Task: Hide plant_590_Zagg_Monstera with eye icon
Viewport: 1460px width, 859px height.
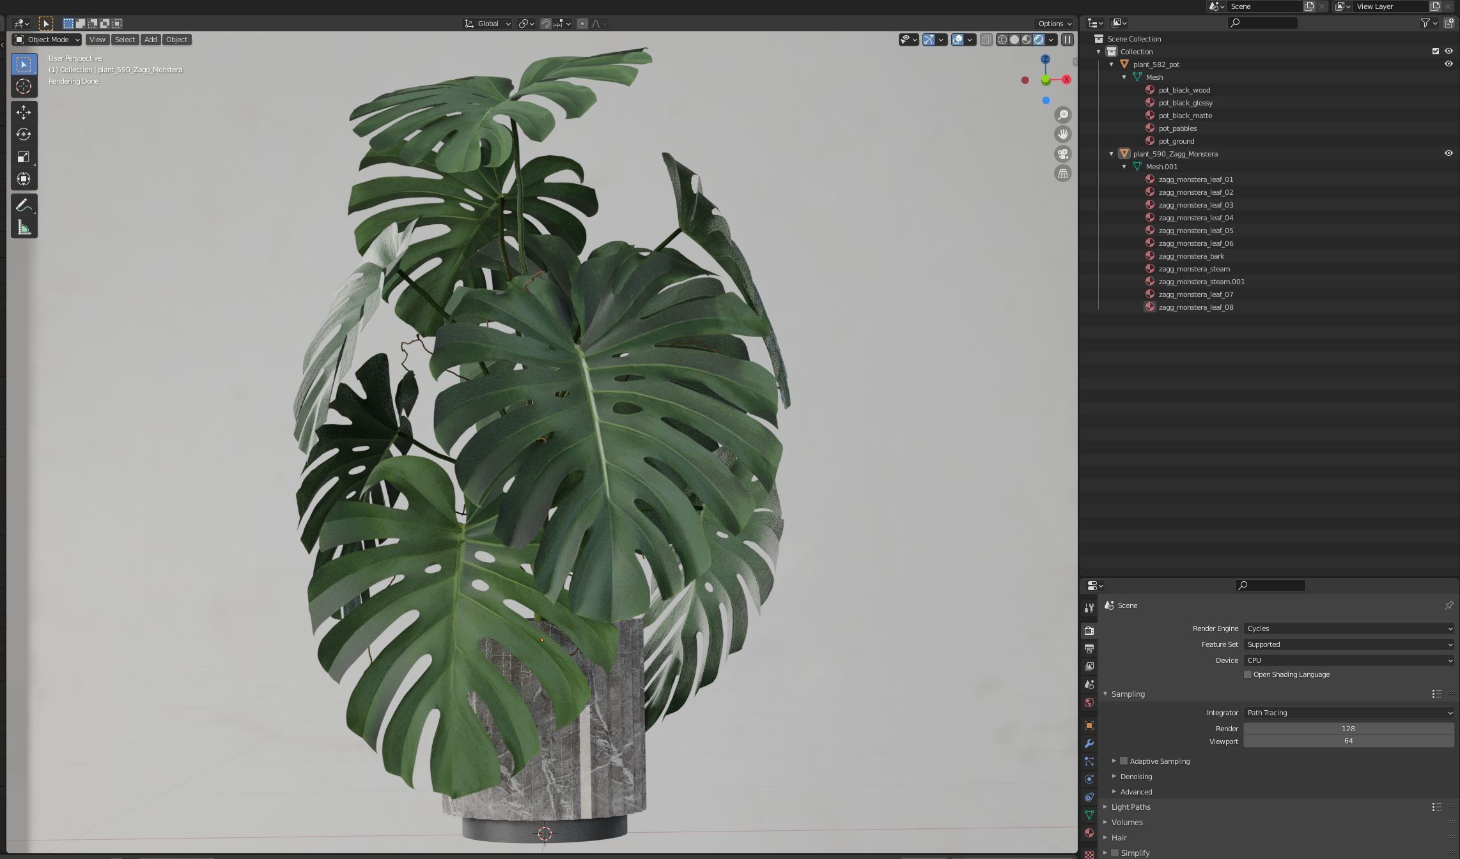Action: tap(1448, 153)
